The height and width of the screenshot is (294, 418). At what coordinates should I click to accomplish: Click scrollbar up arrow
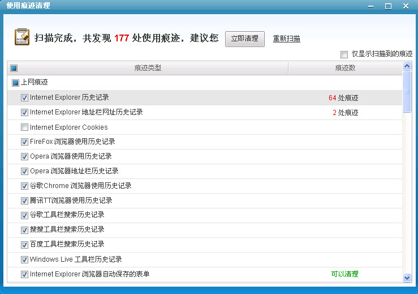pos(407,66)
